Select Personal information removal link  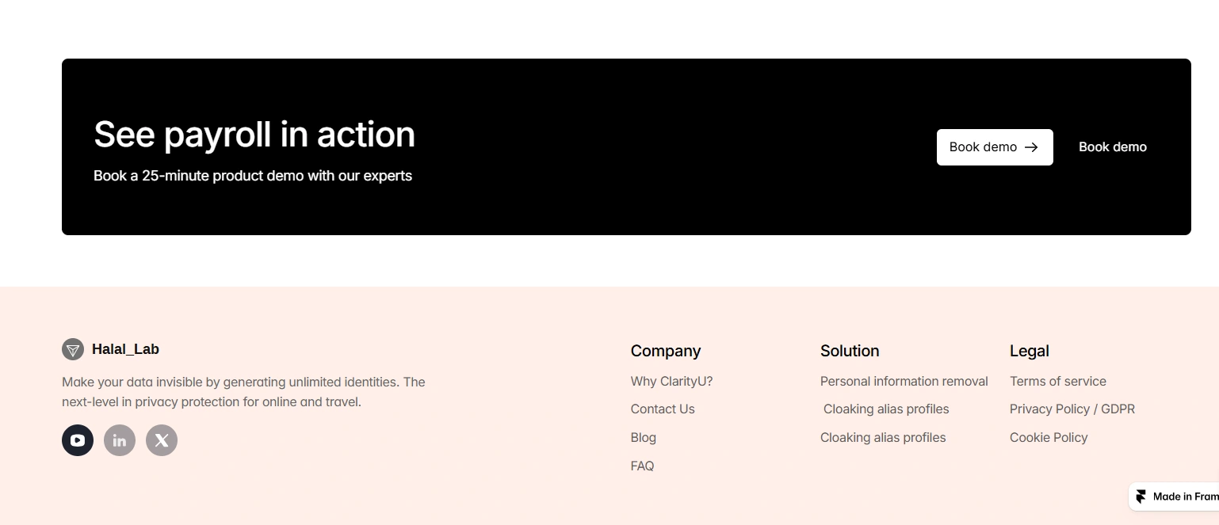click(x=904, y=381)
